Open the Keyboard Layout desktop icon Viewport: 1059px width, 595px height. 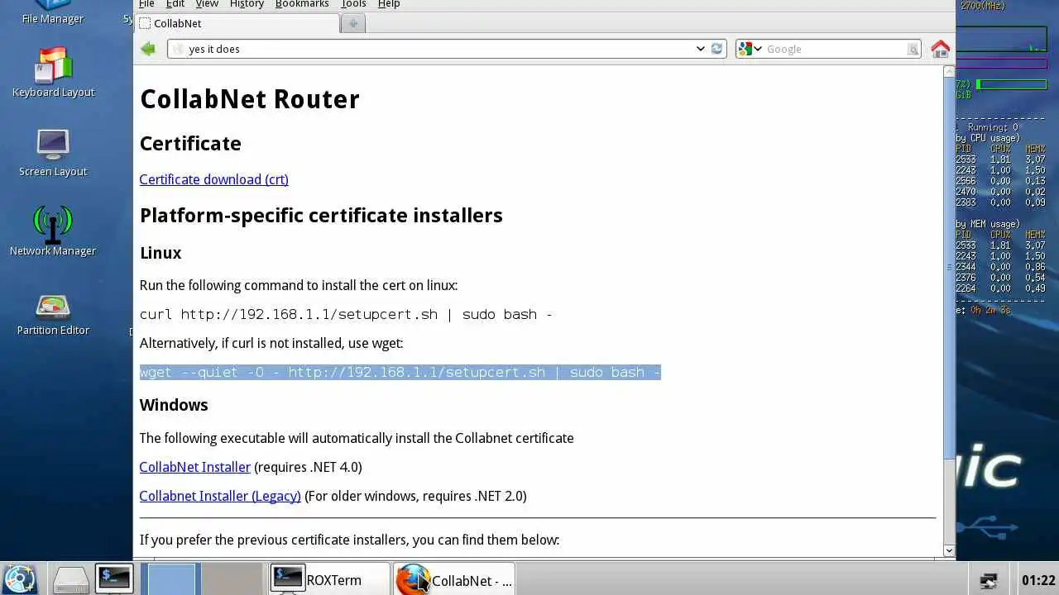pos(53,74)
